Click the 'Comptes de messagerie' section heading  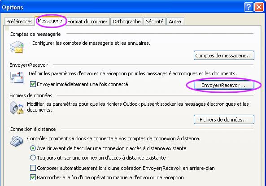point(35,34)
